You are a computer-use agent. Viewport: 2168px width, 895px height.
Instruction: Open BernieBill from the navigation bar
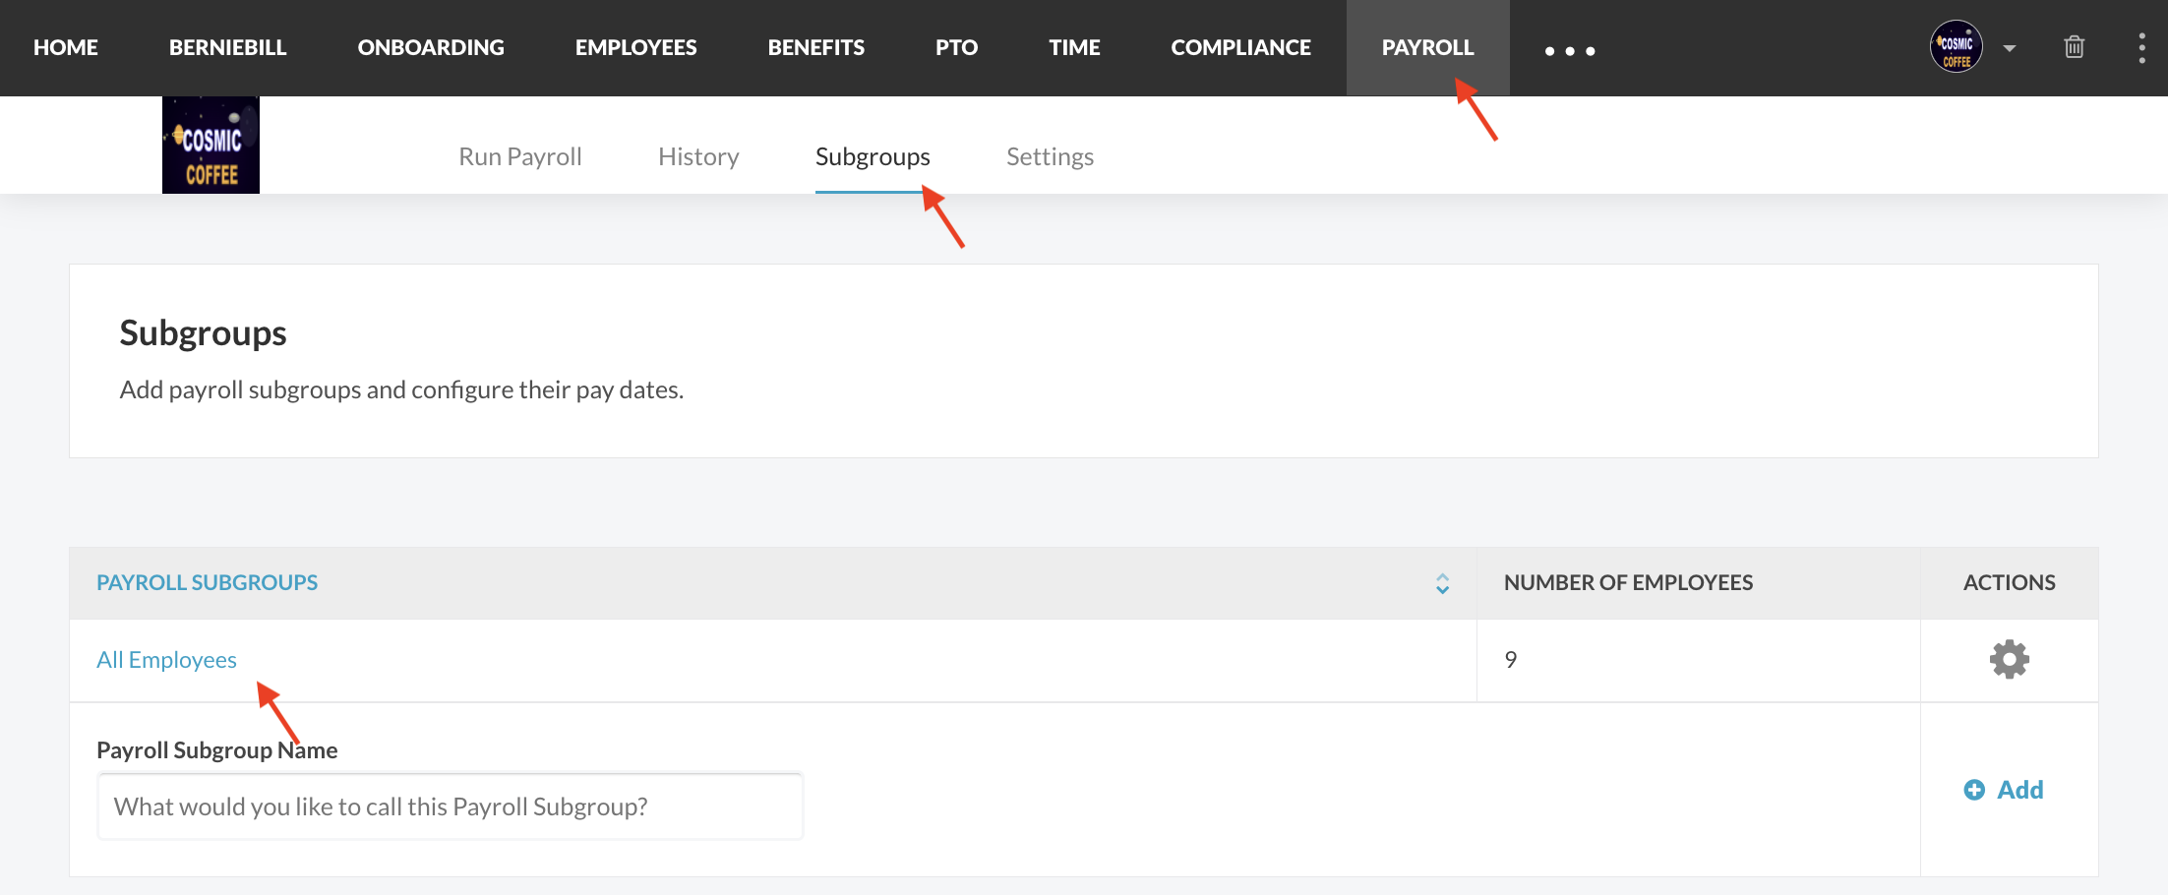point(227,47)
